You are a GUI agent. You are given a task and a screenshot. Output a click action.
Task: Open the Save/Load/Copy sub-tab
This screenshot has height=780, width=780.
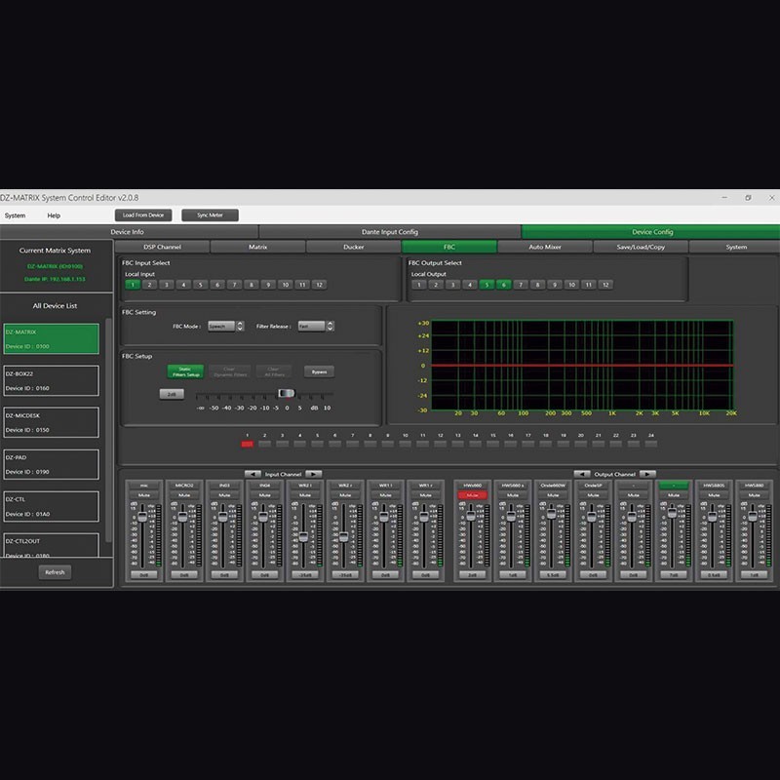pos(641,247)
